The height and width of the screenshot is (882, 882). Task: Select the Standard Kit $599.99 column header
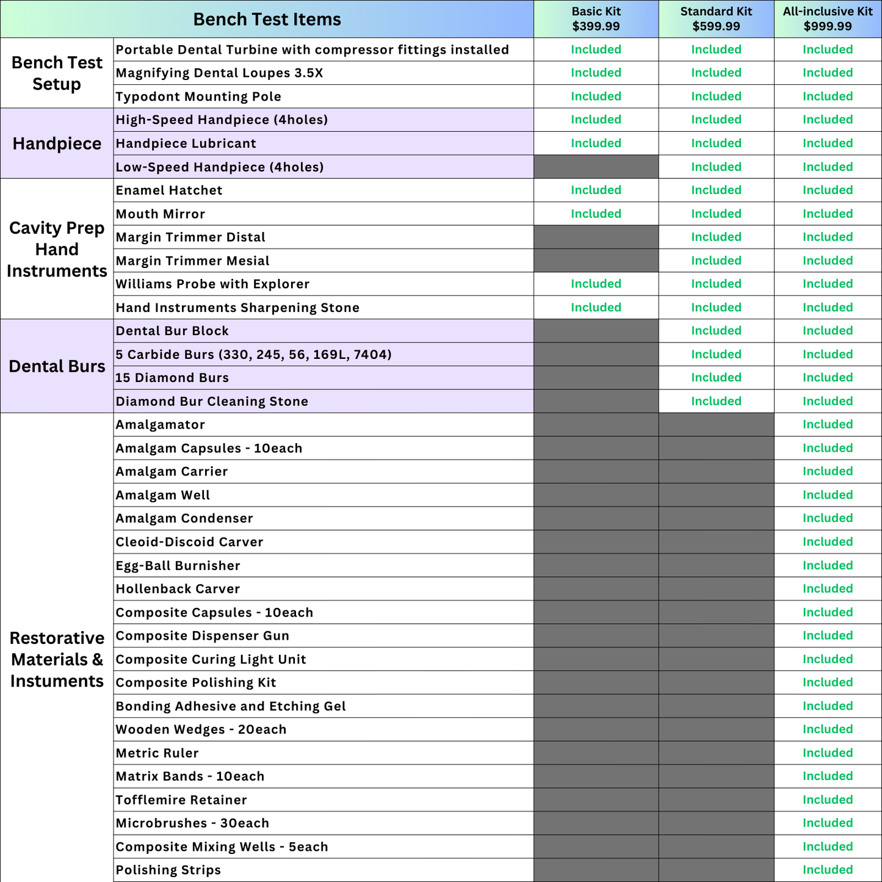click(x=715, y=19)
